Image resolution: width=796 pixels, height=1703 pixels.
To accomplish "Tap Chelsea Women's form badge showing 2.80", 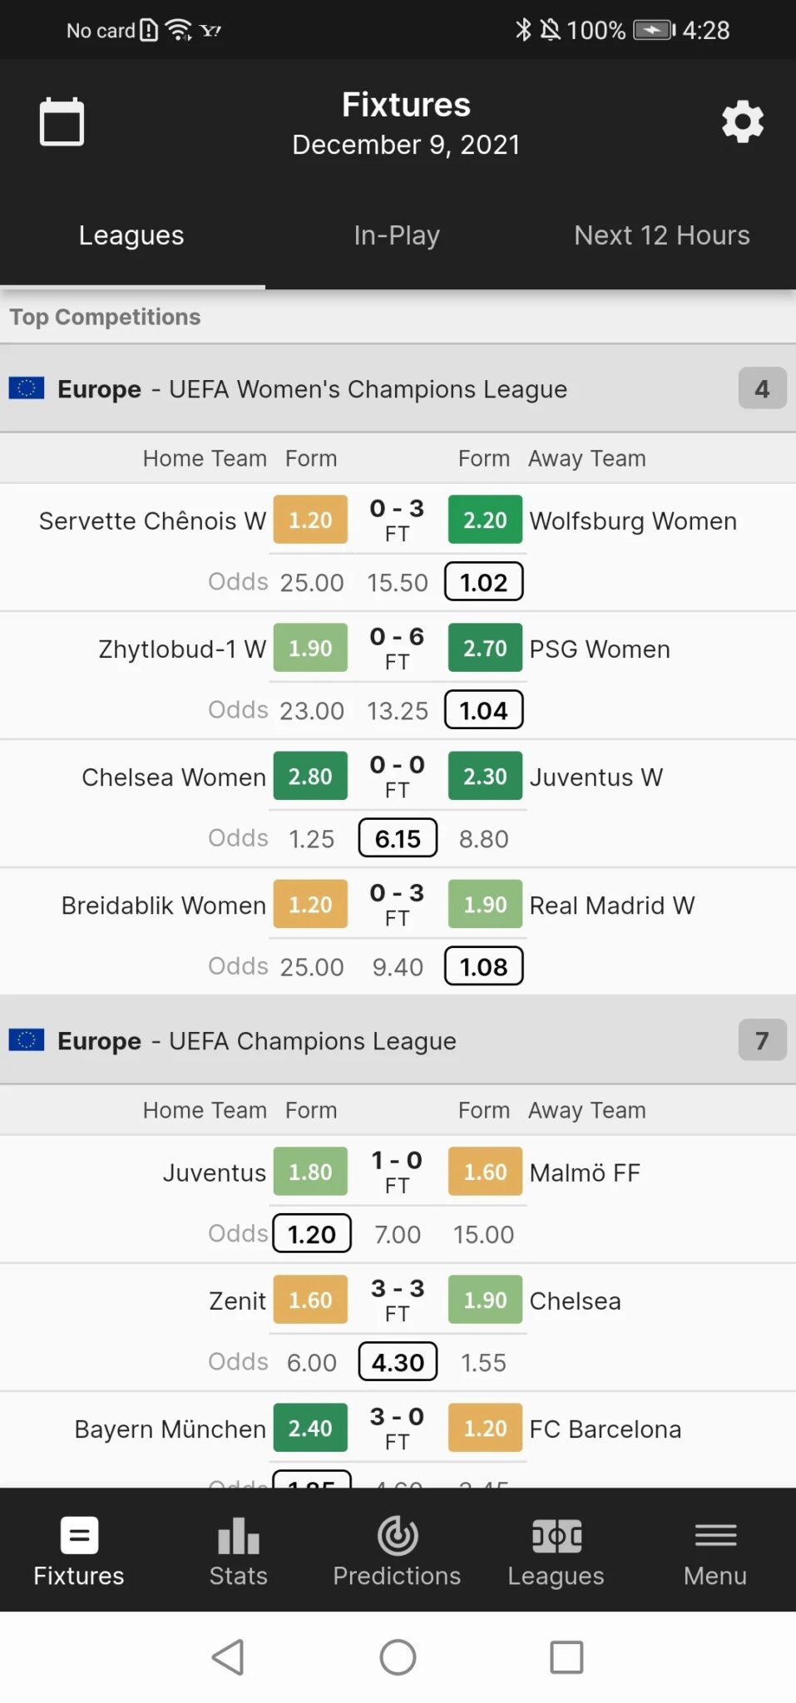I will point(309,776).
